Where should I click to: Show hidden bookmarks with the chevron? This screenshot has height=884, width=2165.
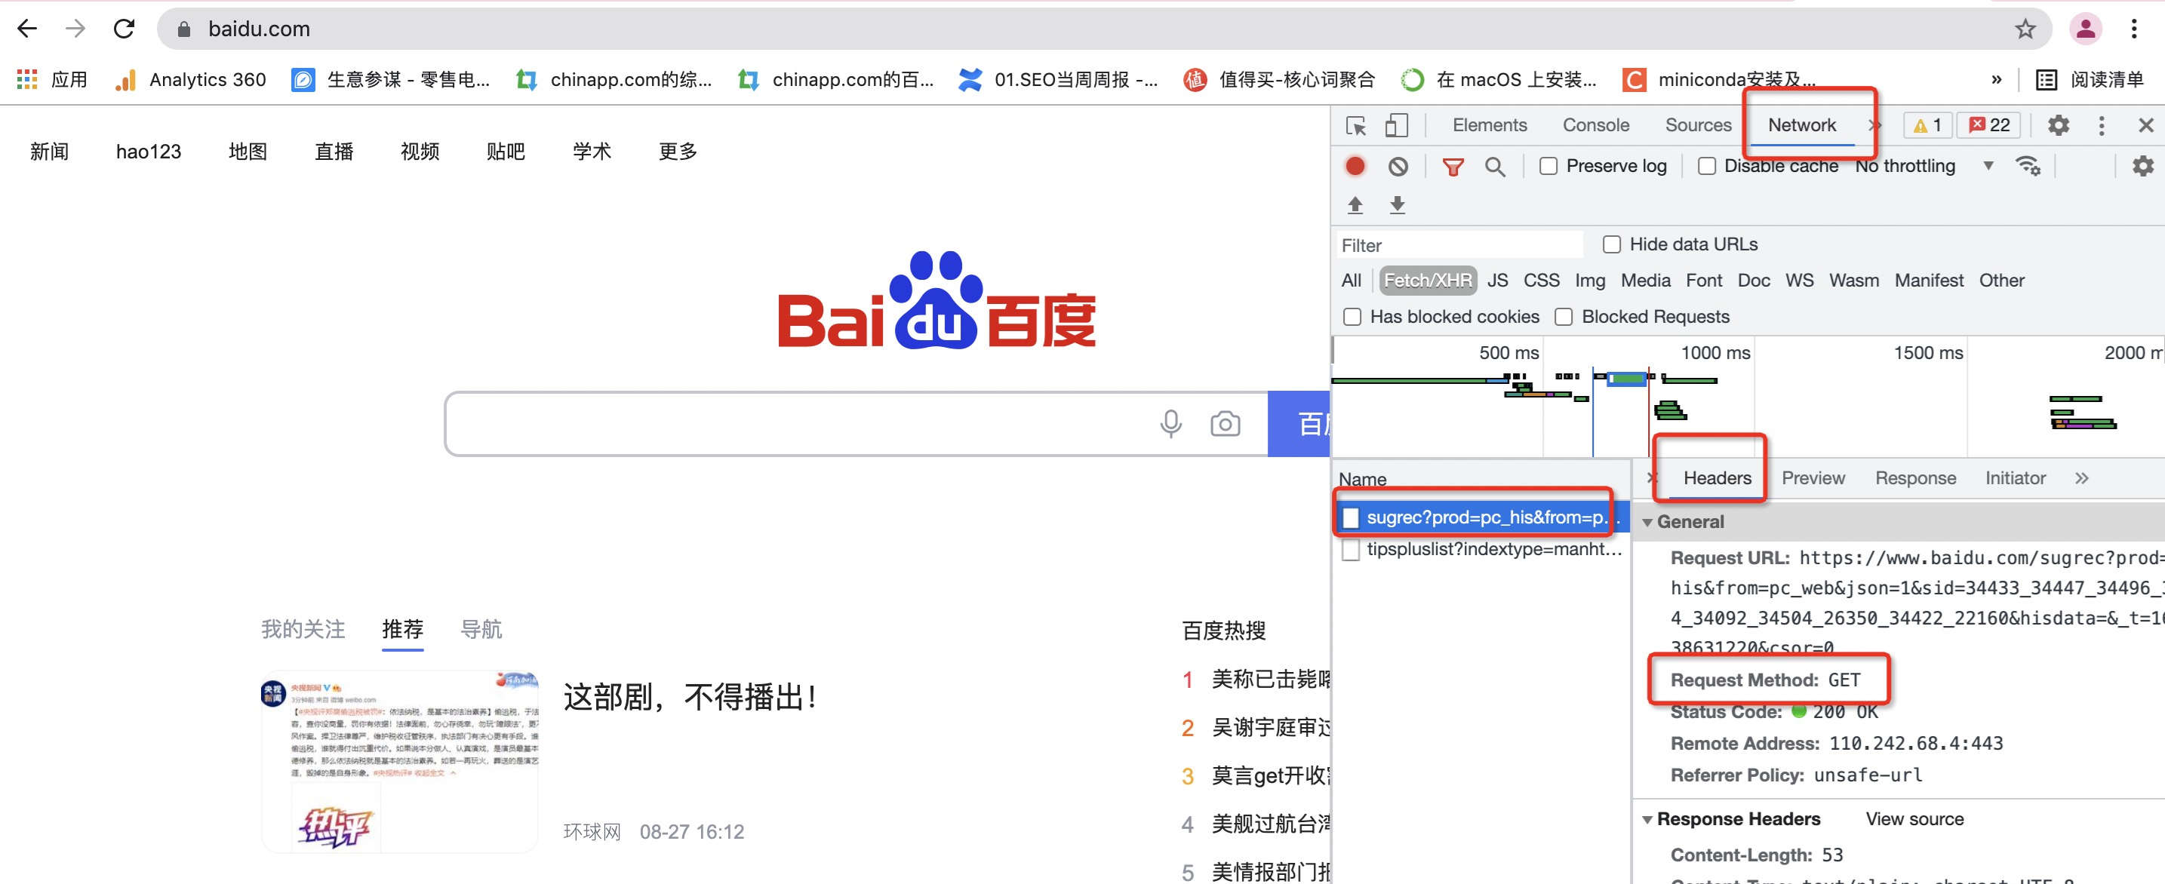(1997, 80)
